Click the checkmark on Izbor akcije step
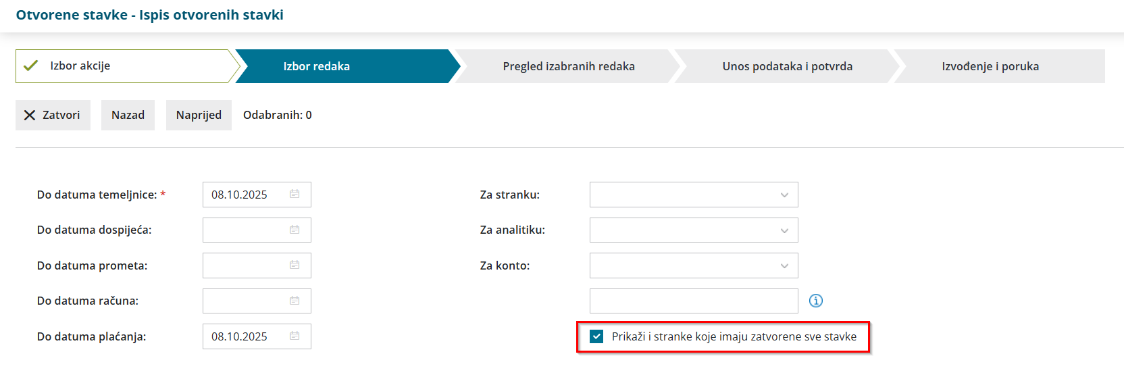 pos(30,66)
